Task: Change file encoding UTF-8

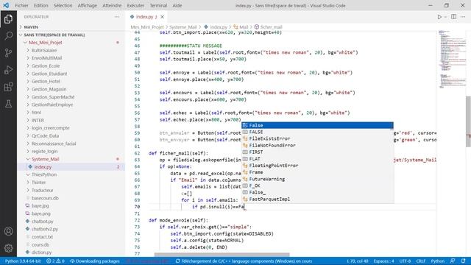Action: [405, 261]
